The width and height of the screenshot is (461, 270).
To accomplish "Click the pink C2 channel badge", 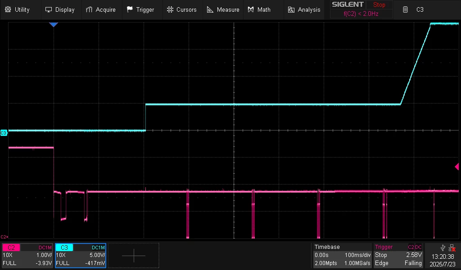I will (11, 247).
